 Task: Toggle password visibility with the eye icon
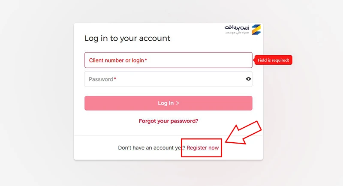click(x=248, y=79)
